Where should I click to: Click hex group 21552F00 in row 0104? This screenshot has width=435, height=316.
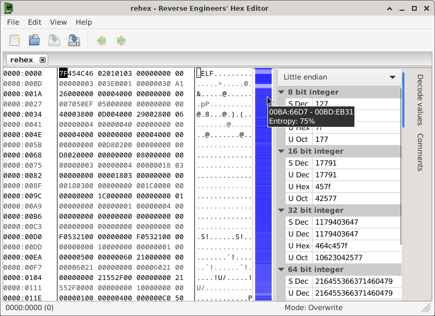tap(115, 278)
